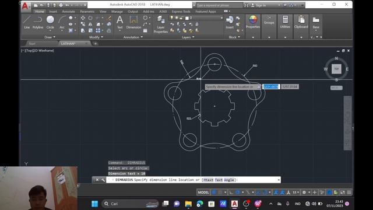Click the TOP face of ViewCube
The width and height of the screenshot is (373, 210).
coord(336,69)
